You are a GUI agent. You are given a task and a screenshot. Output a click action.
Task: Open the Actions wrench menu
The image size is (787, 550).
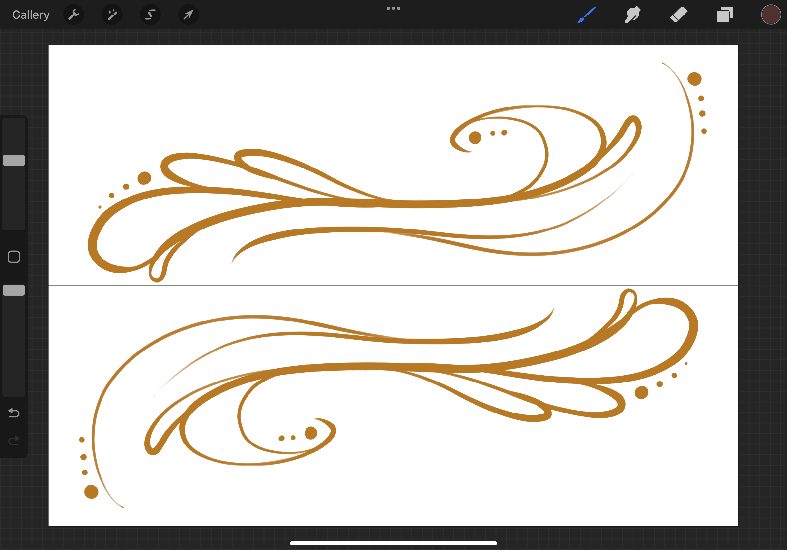74,15
